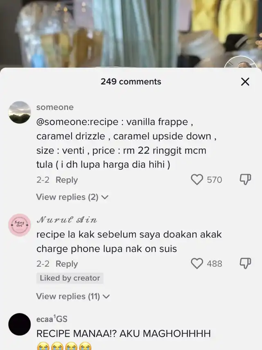Like Nurul Ain's comment

[x=197, y=264]
